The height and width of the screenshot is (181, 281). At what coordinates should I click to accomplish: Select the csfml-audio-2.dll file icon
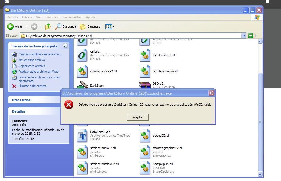145,55
